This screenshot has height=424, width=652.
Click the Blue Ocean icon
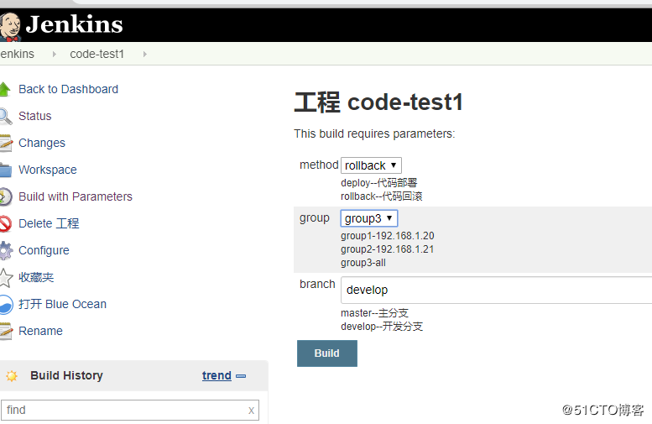[6, 304]
